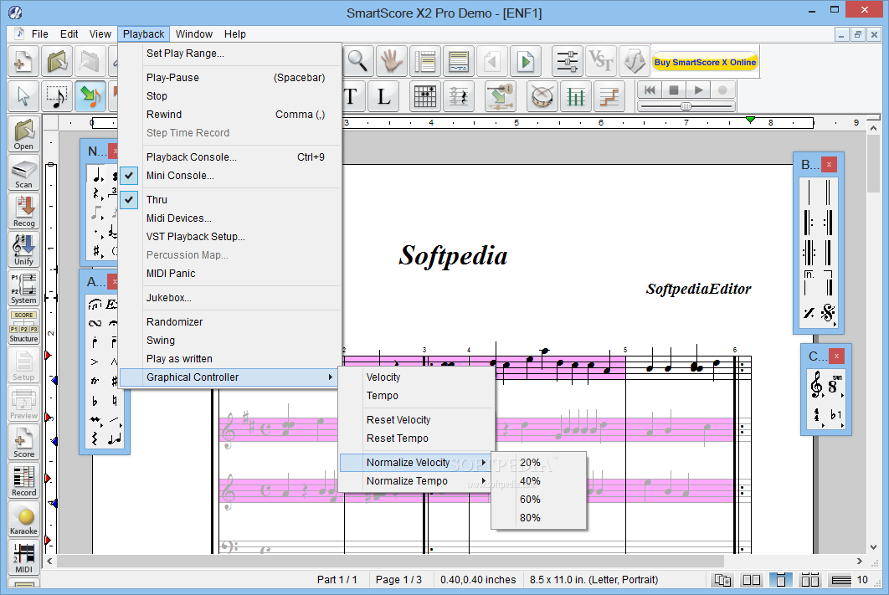The height and width of the screenshot is (595, 889).
Task: Click the trumpet instrument icon
Action: 501,96
